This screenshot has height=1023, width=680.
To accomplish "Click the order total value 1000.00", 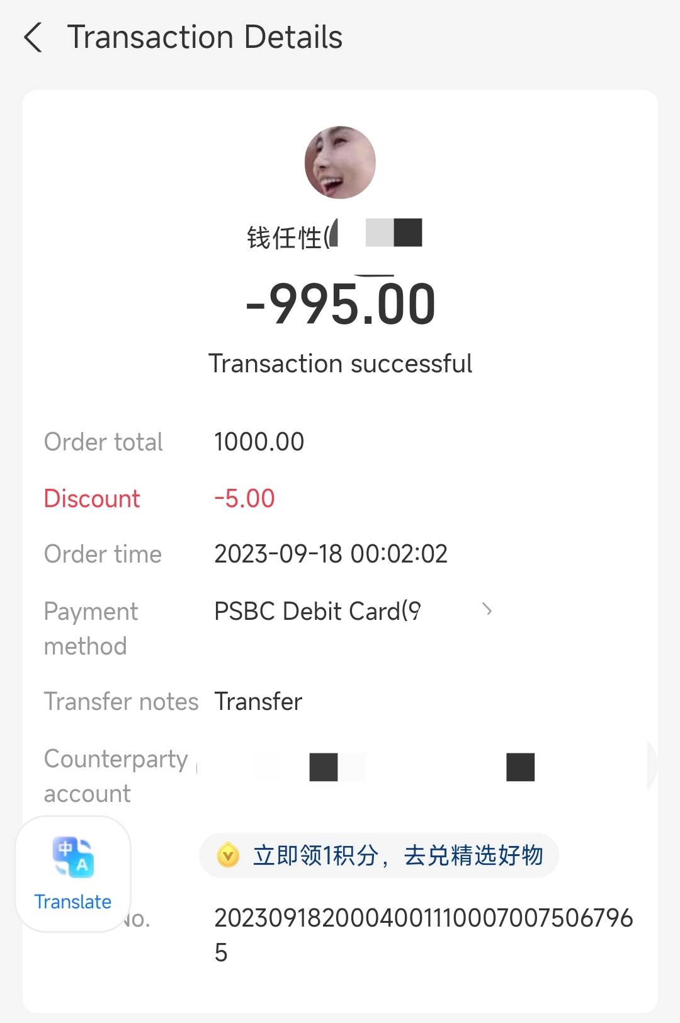I will pyautogui.click(x=259, y=442).
